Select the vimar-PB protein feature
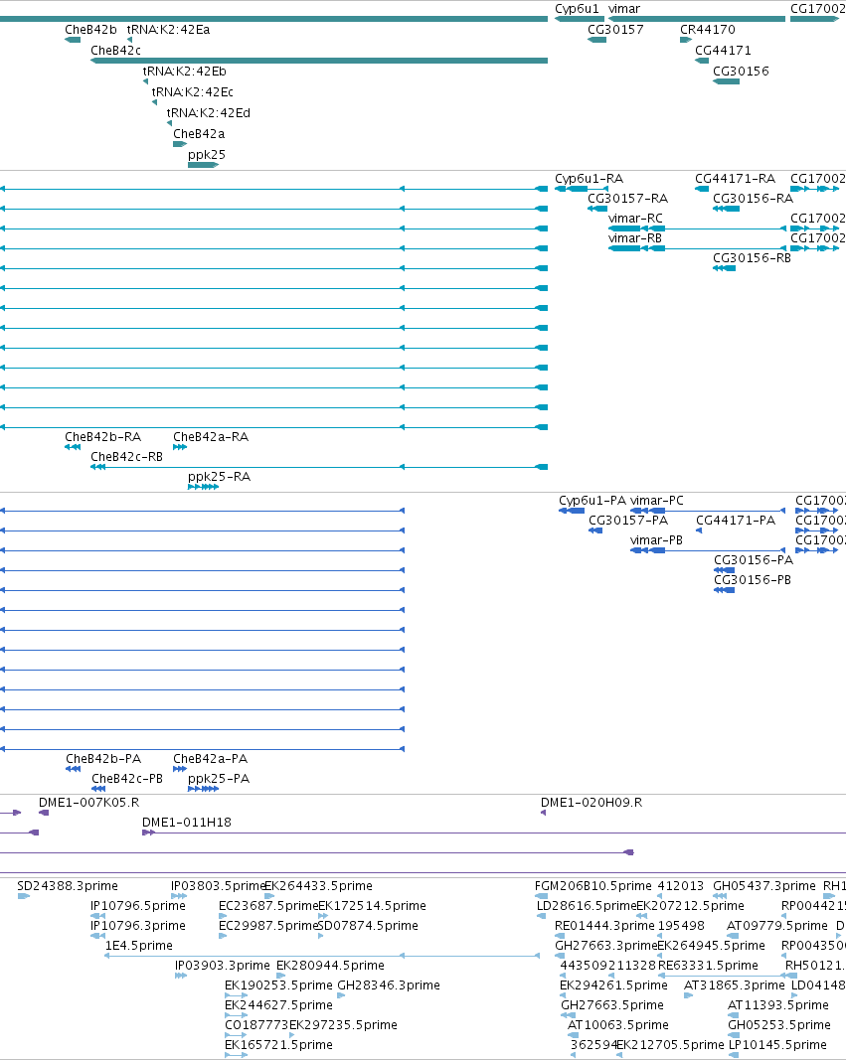846x1060 pixels. click(x=708, y=550)
